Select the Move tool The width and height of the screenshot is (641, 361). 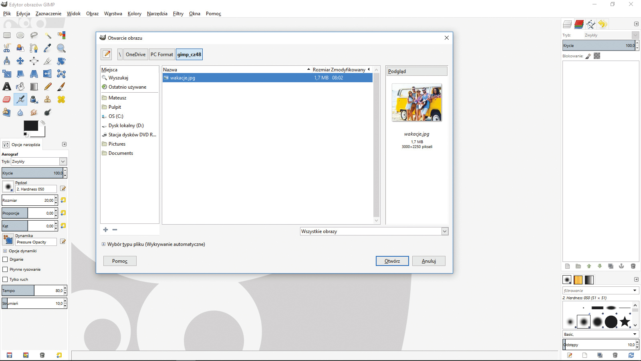tap(20, 61)
